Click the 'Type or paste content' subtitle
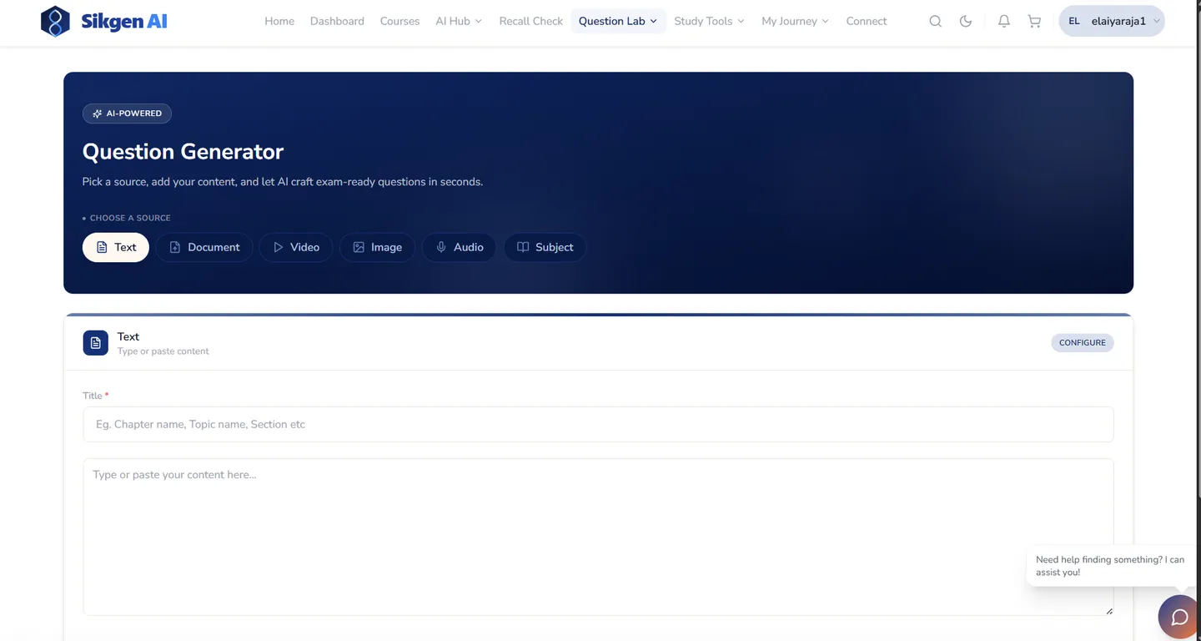The height and width of the screenshot is (641, 1201). 163,351
